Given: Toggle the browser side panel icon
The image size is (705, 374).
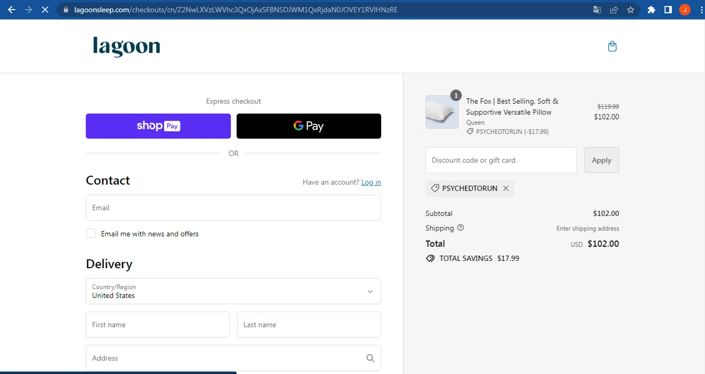Looking at the screenshot, I should coord(668,9).
